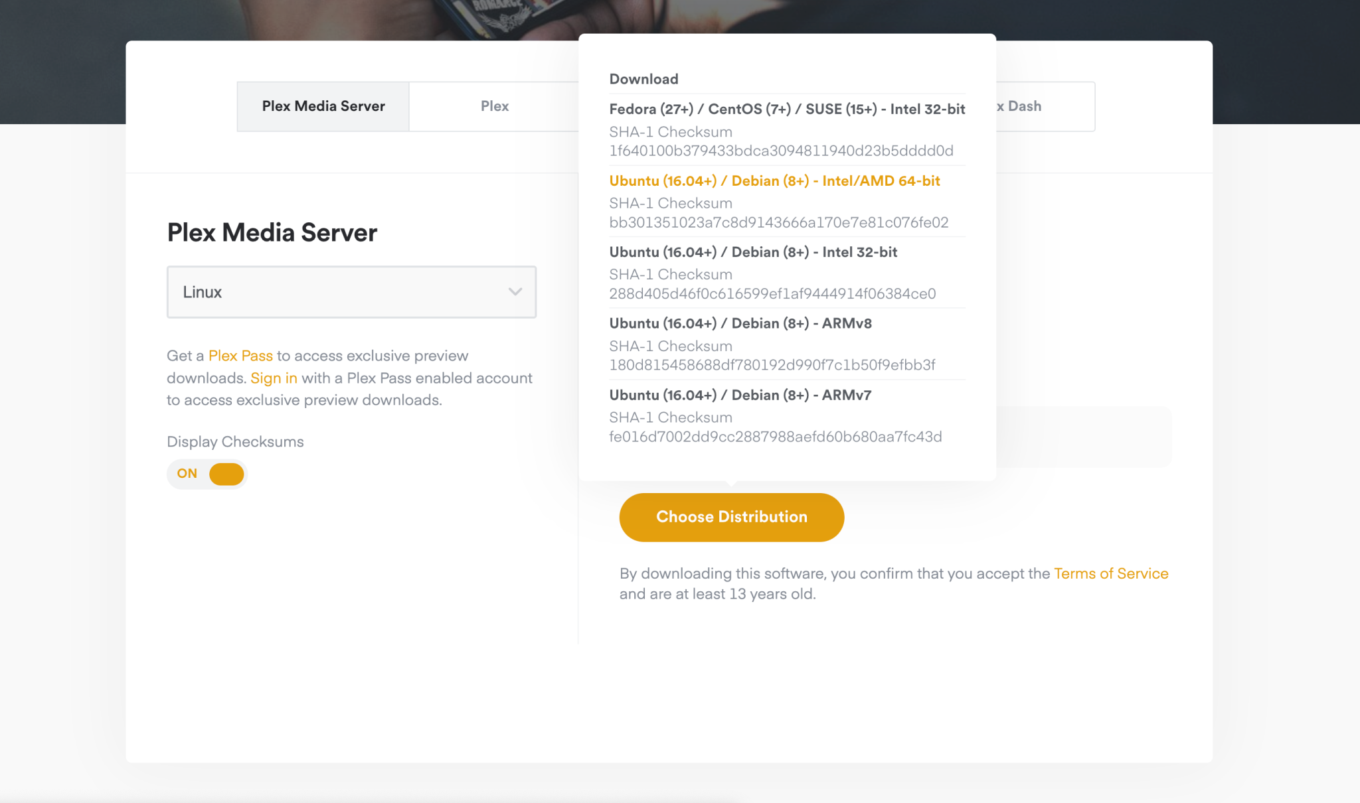Click the Choose Distribution button
Image resolution: width=1360 pixels, height=803 pixels.
(x=731, y=517)
